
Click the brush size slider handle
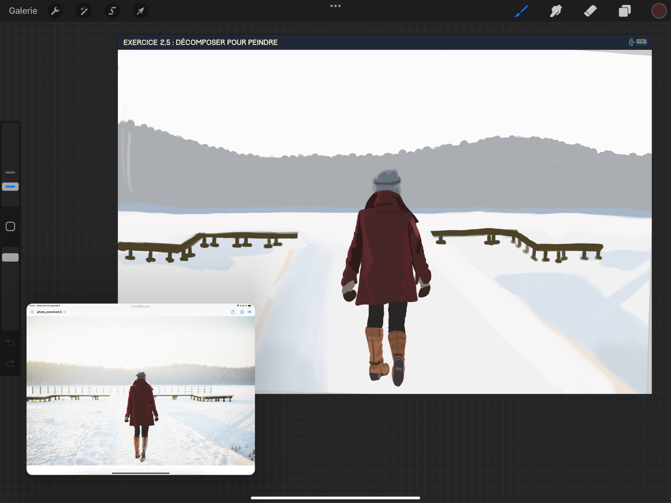tap(10, 187)
